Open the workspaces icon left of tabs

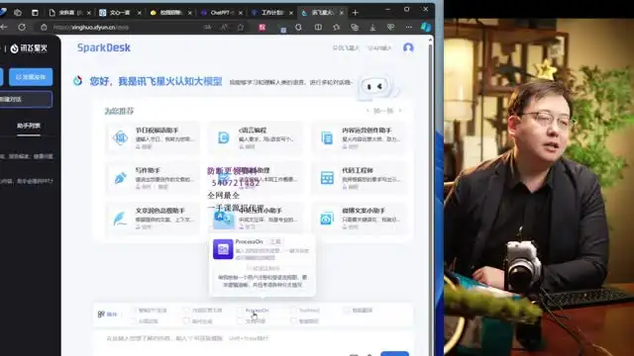pyautogui.click(x=18, y=13)
